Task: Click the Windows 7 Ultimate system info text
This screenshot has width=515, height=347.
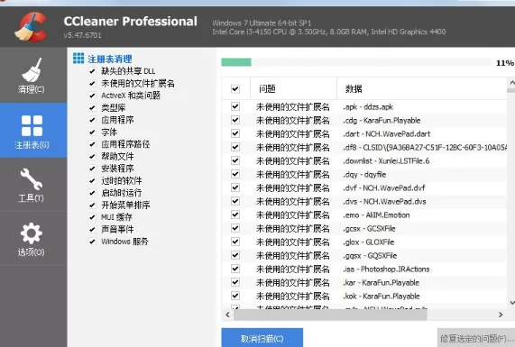Action: (x=262, y=23)
